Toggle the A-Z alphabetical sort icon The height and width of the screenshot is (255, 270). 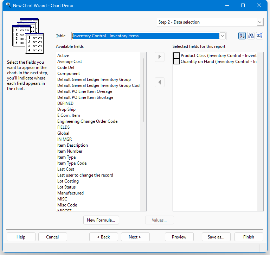point(242,36)
